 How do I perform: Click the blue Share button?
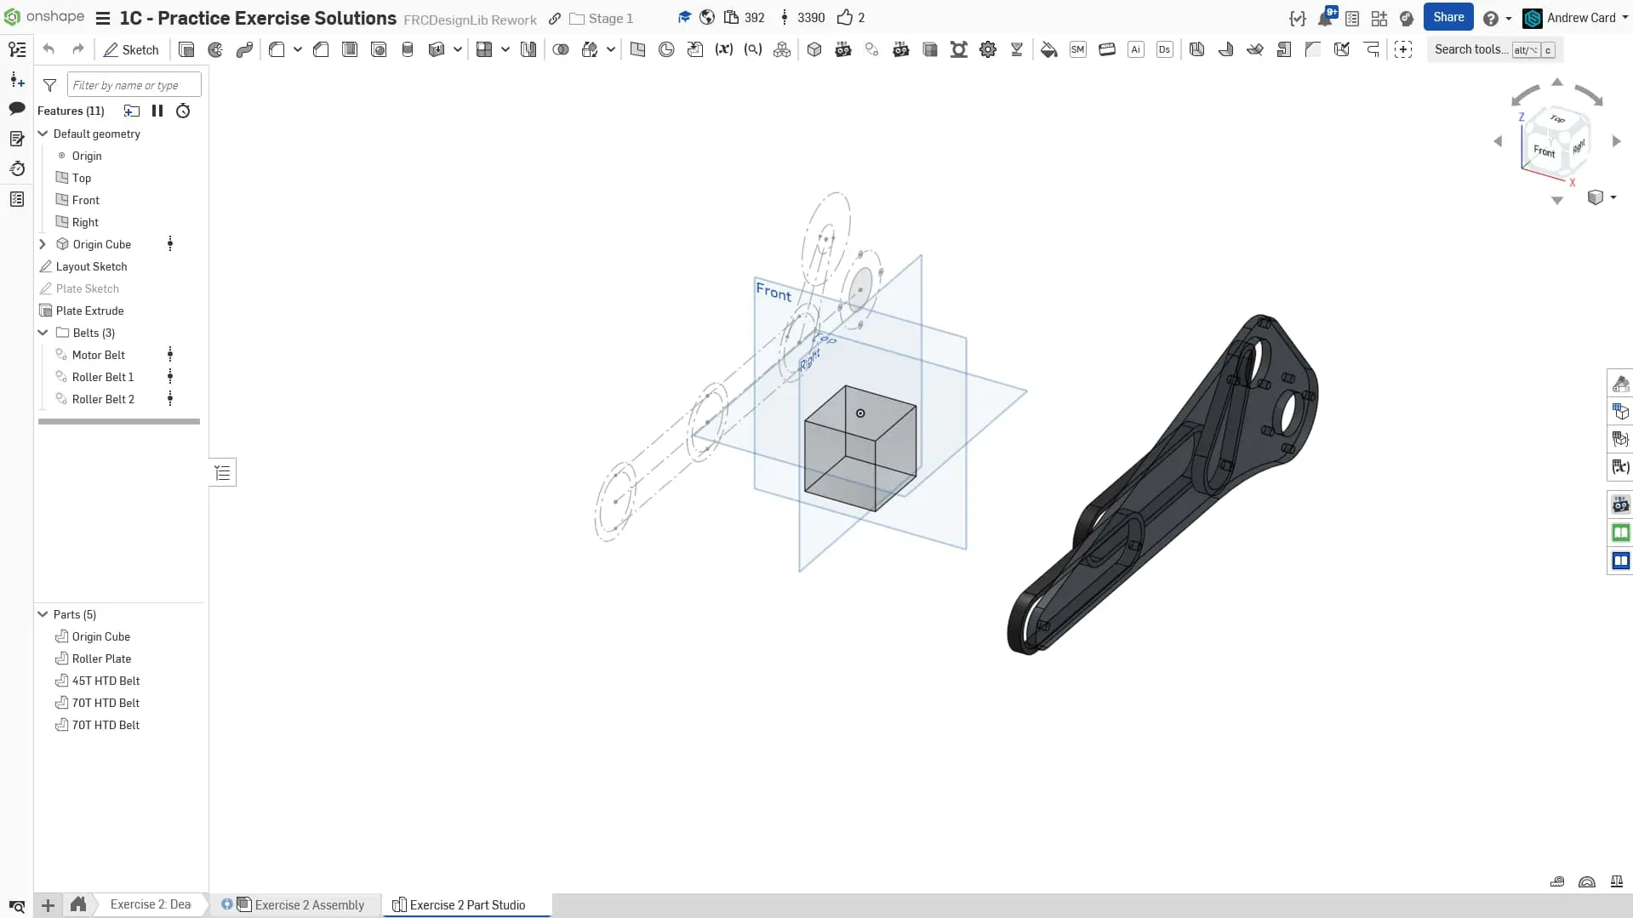1447,17
